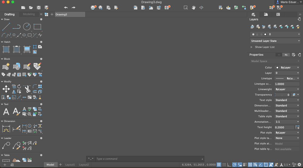This screenshot has height=168, width=303.
Task: Open the Color ByLayer swatch dropdown
Action: (287, 68)
